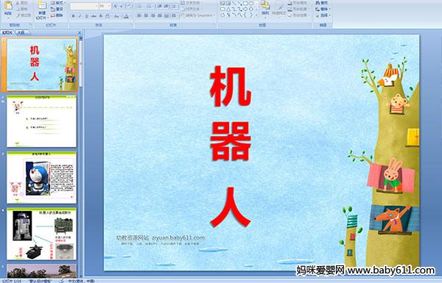442x283 pixels.
Task: Select the Doraemon slide thumbnail
Action: (x=42, y=177)
